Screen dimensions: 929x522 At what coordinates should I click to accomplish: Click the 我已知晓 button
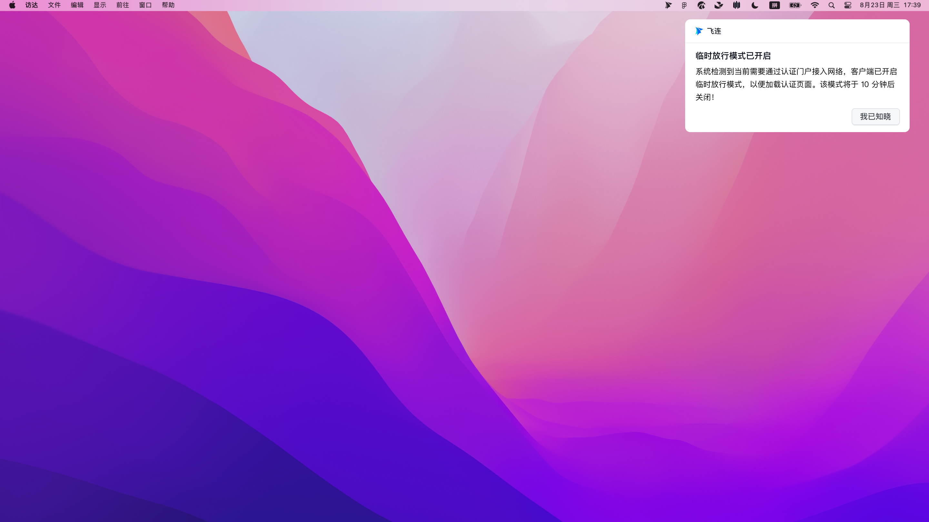(x=875, y=116)
